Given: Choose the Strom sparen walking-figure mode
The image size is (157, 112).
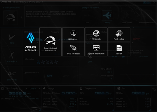Looking at the screenshot, I should pos(127,15).
